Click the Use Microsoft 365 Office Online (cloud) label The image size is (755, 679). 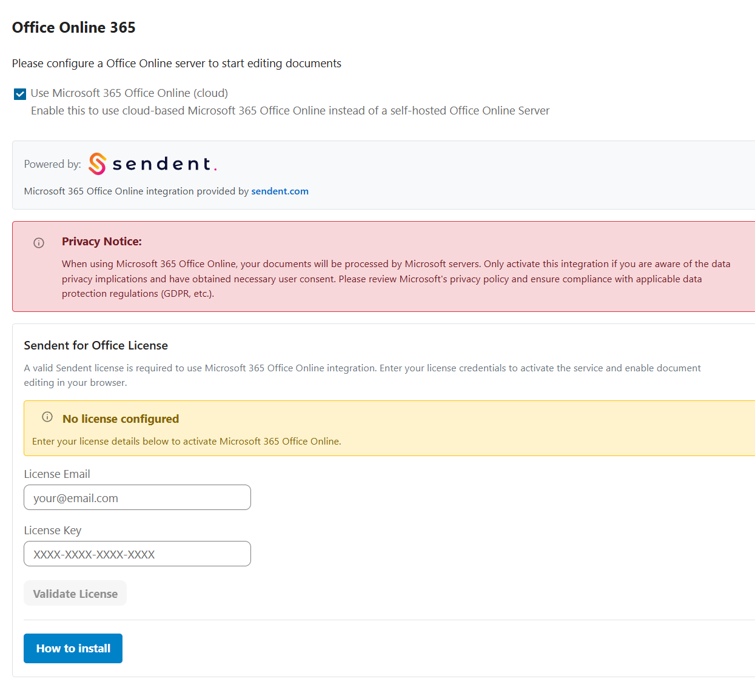click(129, 93)
